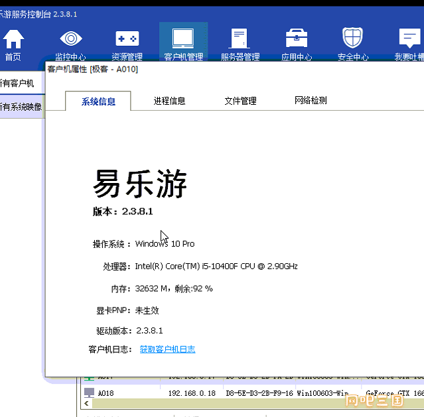This screenshot has height=417, width=424.
Task: Open the 文件管理 tab
Action: pyautogui.click(x=240, y=101)
